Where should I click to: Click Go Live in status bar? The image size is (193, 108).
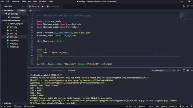pyautogui.click(x=184, y=106)
